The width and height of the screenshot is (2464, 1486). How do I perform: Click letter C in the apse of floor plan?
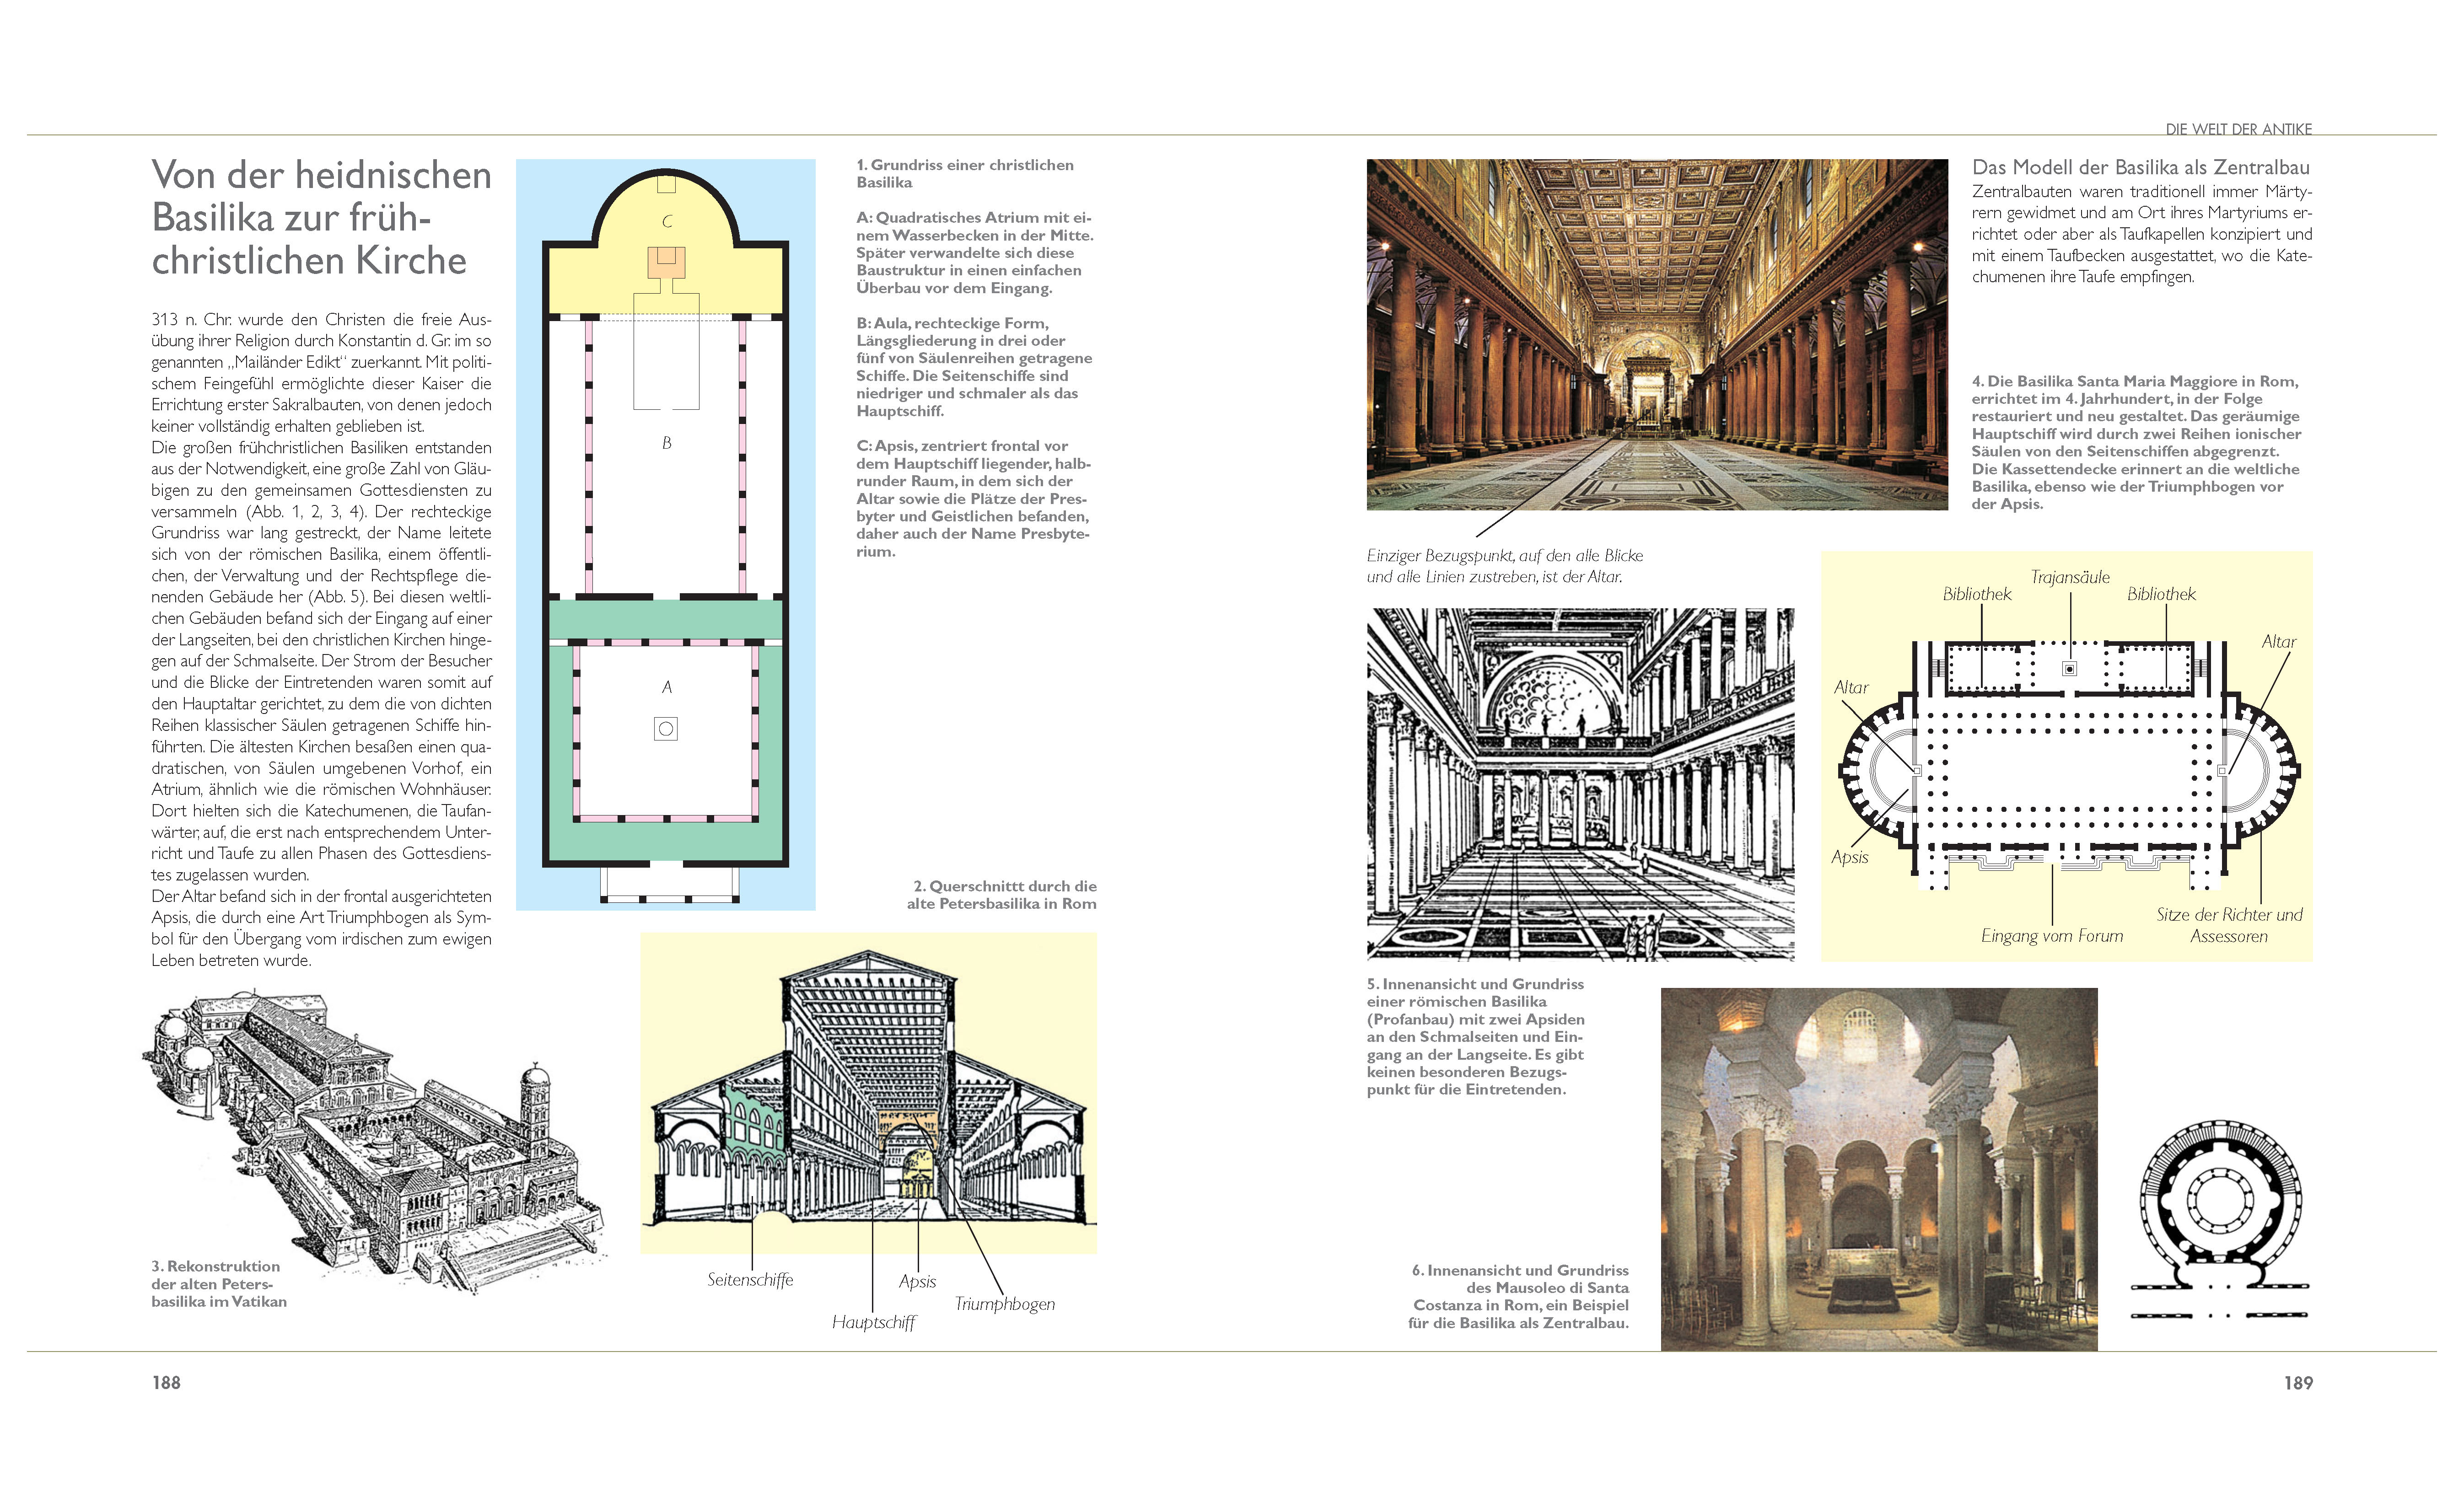click(667, 221)
